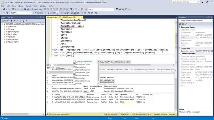Switch output to Results to File
The height and width of the screenshot is (120, 214).
(x=78, y=13)
